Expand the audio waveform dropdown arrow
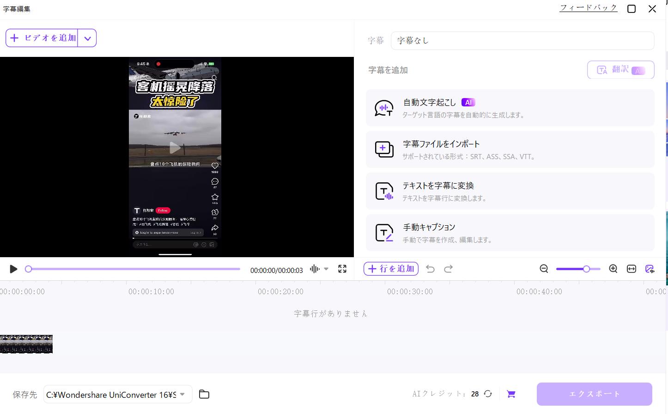This screenshot has height=414, width=668. (x=326, y=269)
